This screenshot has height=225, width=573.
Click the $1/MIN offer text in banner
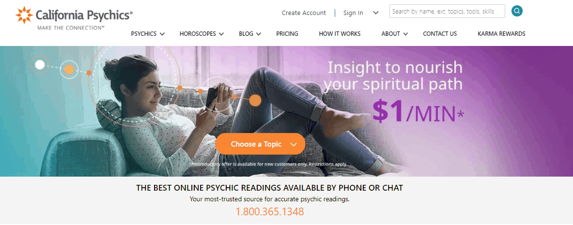(418, 110)
